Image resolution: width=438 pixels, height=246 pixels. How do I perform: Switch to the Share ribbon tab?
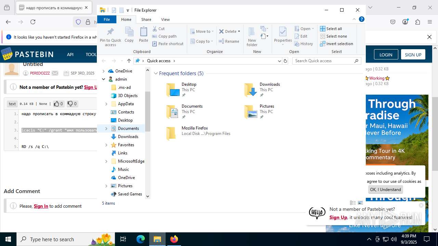click(146, 19)
